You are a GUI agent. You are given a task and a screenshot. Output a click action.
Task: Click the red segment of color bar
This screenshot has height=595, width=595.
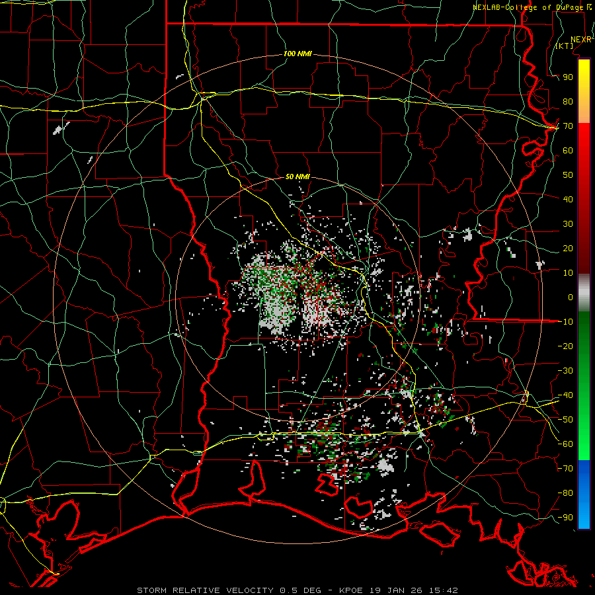click(584, 197)
